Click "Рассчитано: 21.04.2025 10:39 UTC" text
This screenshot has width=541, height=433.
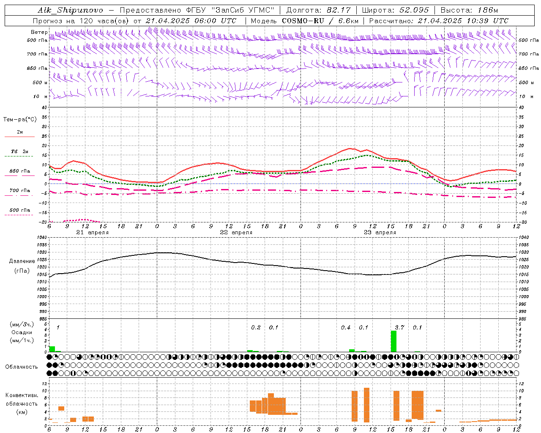pos(439,21)
